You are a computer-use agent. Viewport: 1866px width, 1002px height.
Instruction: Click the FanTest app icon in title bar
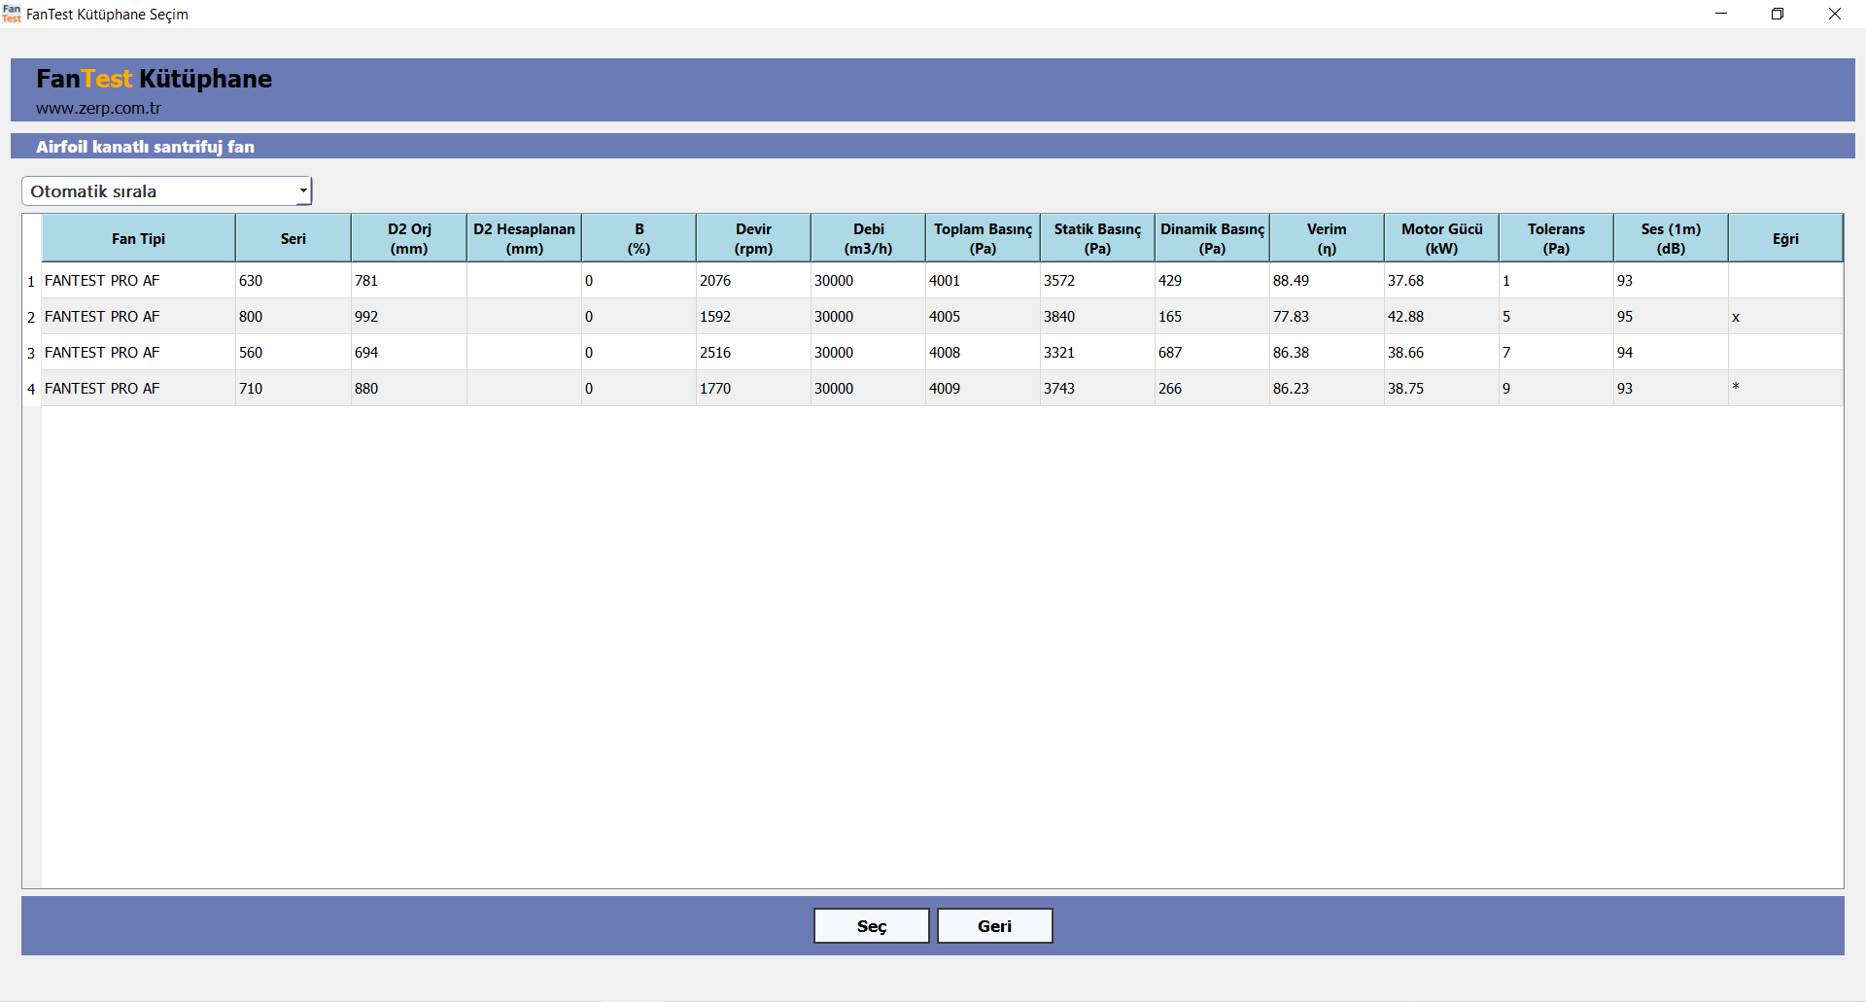point(12,14)
